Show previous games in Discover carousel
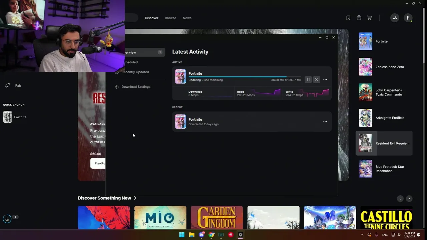427x240 pixels. (400, 198)
